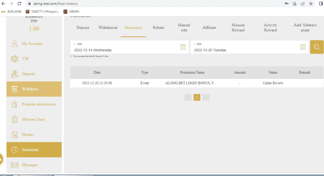Screen dimensions: 324x176
Task: Switch to the Deposit statement tab
Action: click(x=83, y=28)
